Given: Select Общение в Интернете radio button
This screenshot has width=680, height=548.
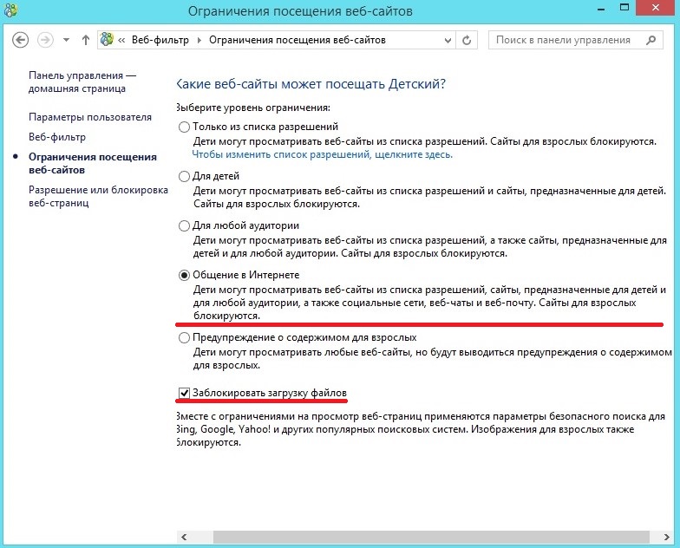Looking at the screenshot, I should (184, 275).
